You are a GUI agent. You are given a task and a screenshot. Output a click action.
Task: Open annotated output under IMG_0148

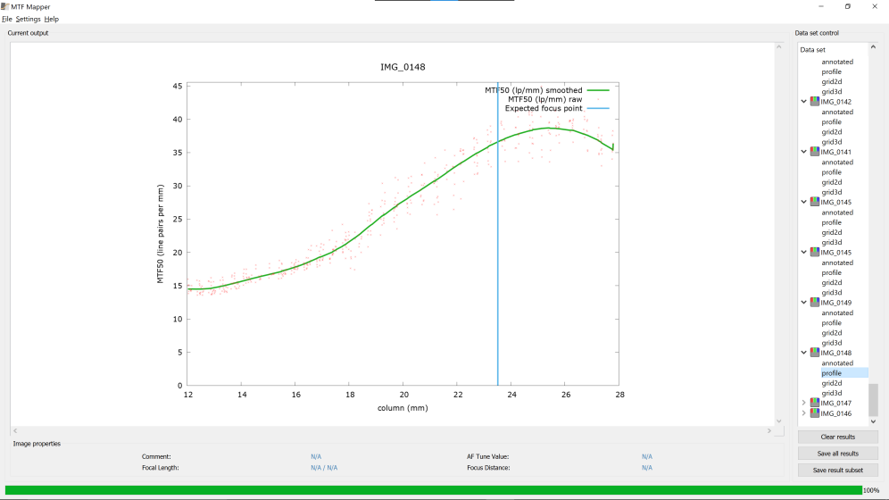[837, 362]
